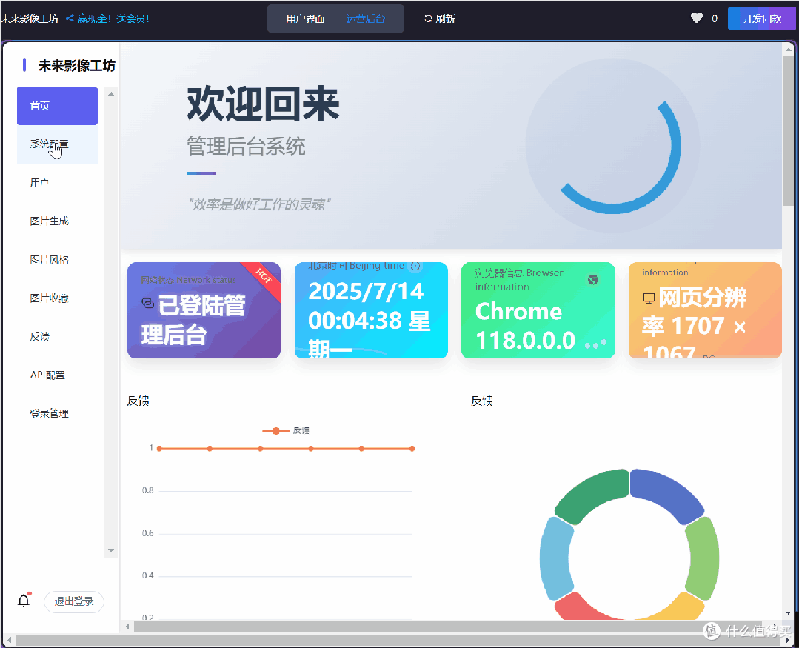Open 图片风格 menu entry

(x=57, y=260)
